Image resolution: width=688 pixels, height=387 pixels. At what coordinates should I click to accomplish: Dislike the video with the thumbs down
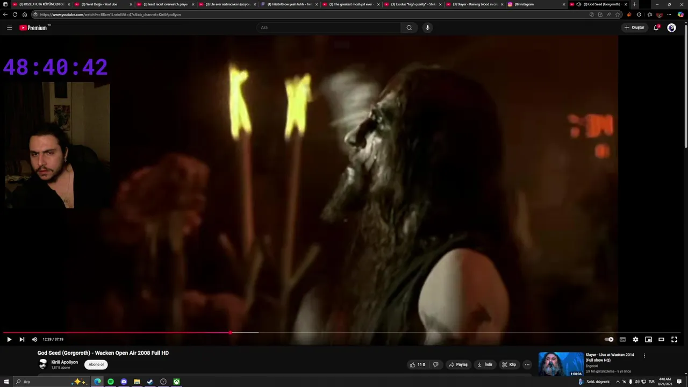435,364
